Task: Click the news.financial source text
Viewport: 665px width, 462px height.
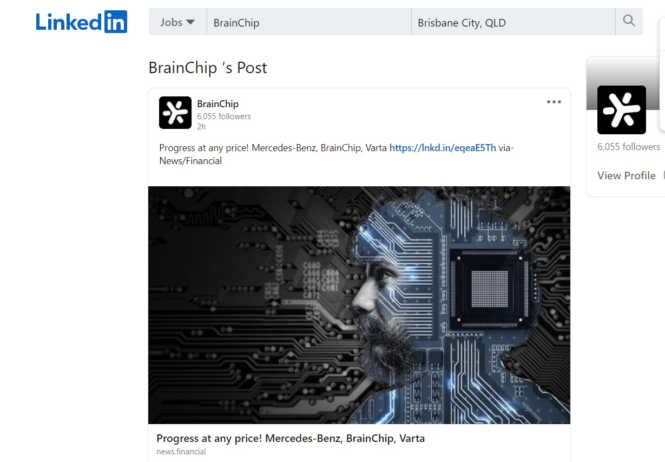Action: point(181,452)
